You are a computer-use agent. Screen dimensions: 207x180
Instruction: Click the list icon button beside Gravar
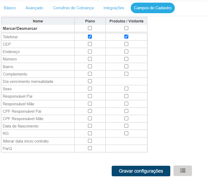click(183, 171)
